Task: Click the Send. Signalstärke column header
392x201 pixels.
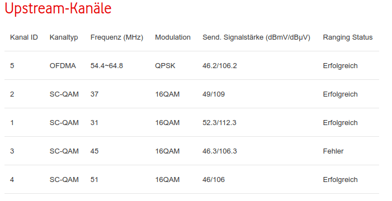Action: [256, 37]
